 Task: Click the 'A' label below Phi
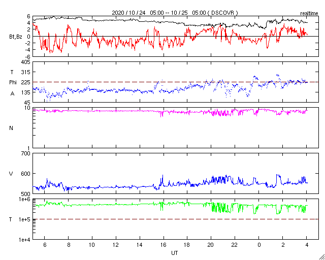point(12,93)
